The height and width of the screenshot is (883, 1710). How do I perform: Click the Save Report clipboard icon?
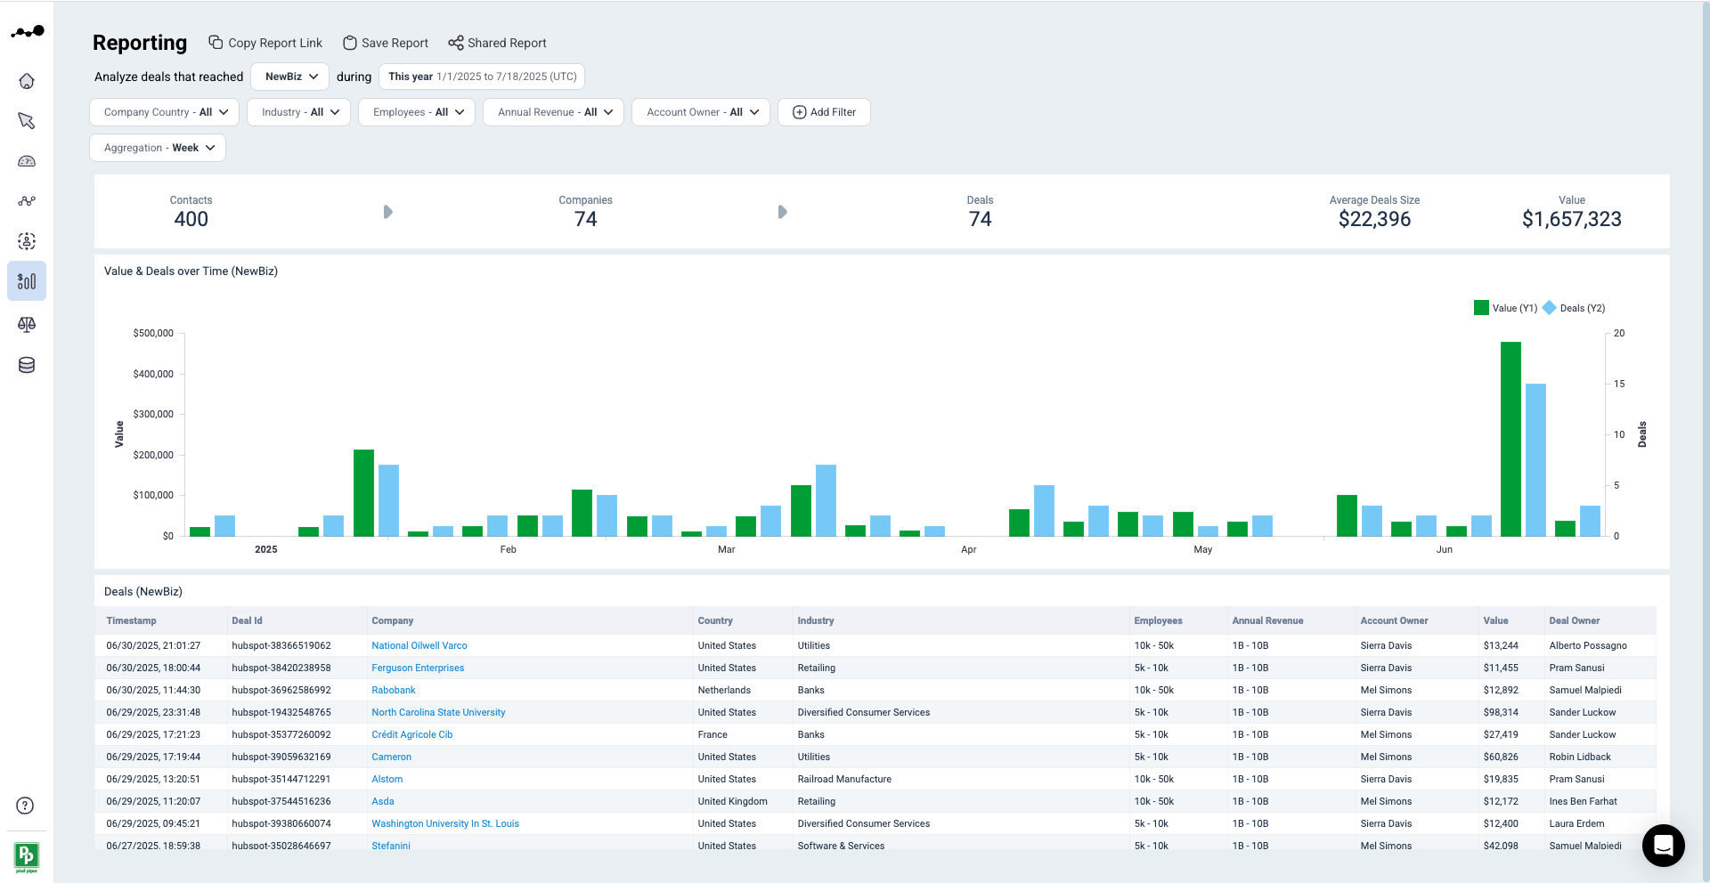(350, 43)
